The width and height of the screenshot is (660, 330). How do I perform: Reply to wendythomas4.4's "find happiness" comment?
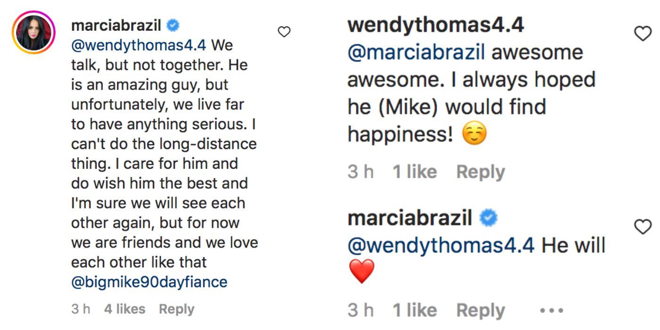click(480, 172)
